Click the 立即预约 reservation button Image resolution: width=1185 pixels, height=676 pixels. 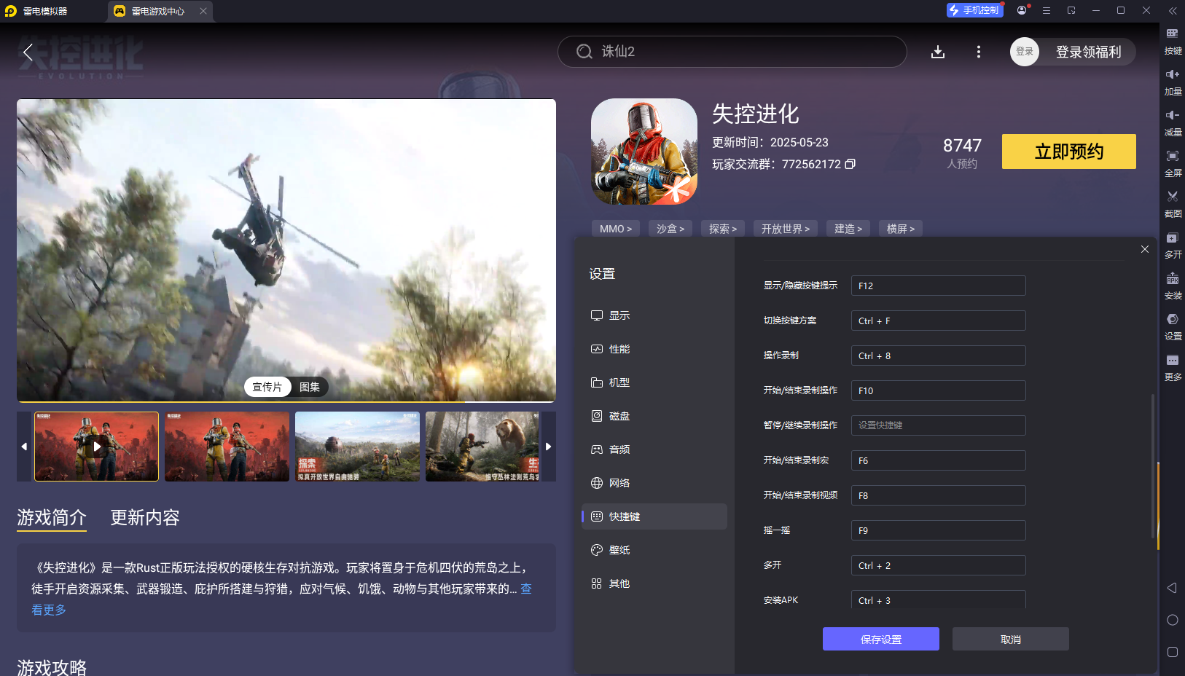(x=1069, y=152)
